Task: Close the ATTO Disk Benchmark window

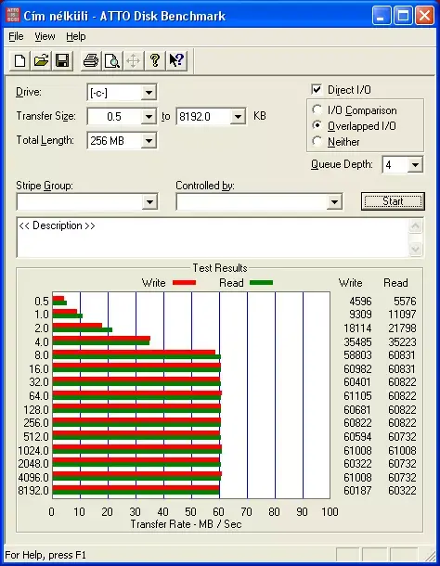Action: pyautogui.click(x=424, y=16)
